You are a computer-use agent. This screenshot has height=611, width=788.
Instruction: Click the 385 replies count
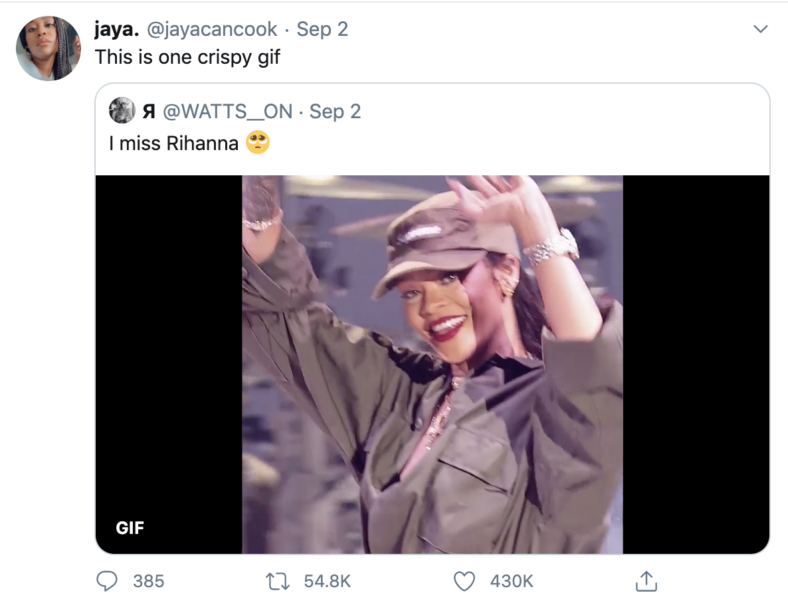tap(148, 581)
